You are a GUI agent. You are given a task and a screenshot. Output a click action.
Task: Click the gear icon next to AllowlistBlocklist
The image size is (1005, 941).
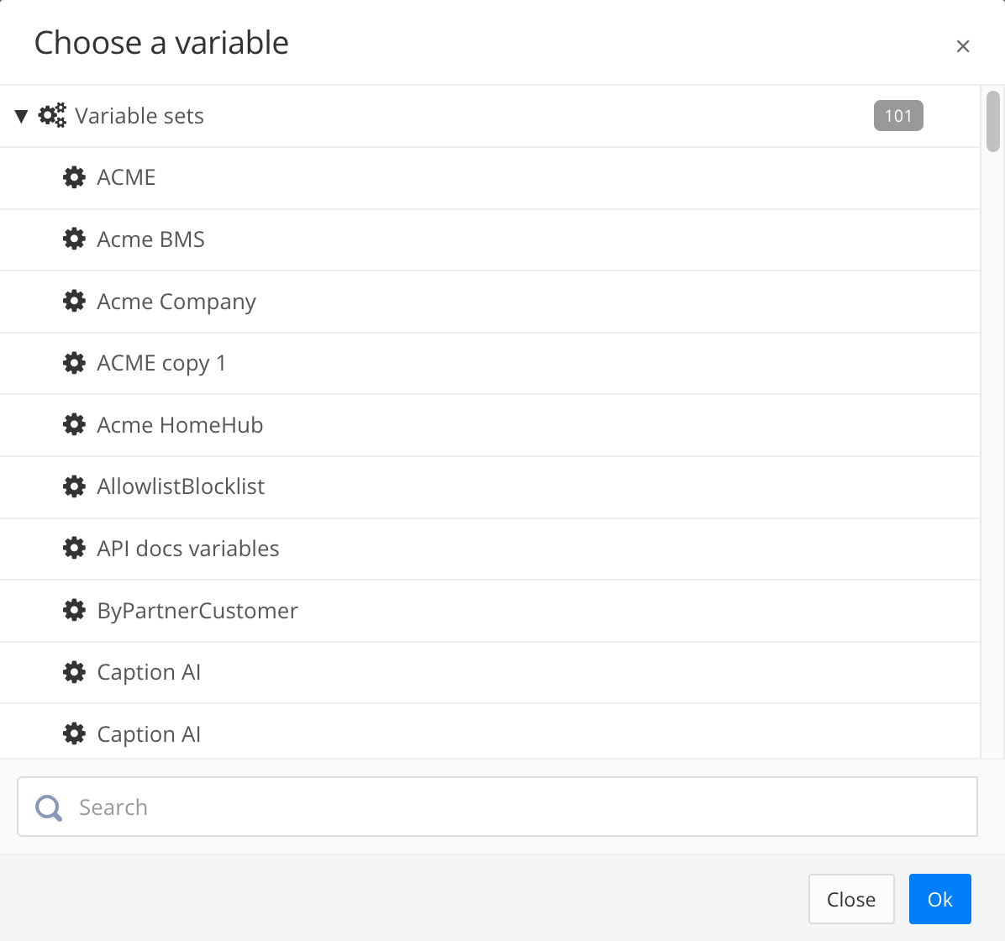click(x=74, y=486)
